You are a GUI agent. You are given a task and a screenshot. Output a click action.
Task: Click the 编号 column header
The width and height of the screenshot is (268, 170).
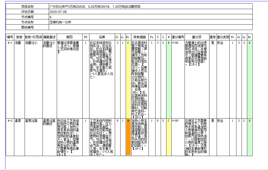(10, 37)
